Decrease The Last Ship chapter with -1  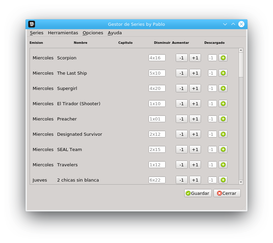pyautogui.click(x=182, y=73)
